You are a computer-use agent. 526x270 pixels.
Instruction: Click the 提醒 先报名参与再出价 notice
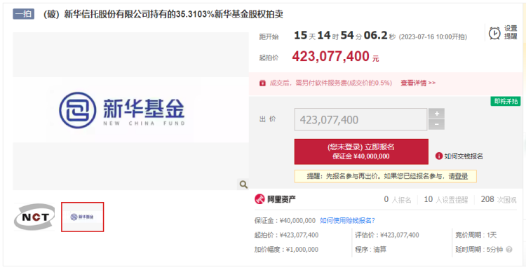coord(386,176)
